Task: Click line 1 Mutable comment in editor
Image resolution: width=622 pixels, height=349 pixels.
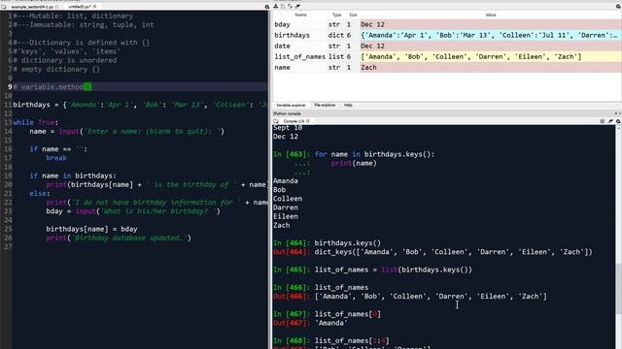Action: pos(74,16)
